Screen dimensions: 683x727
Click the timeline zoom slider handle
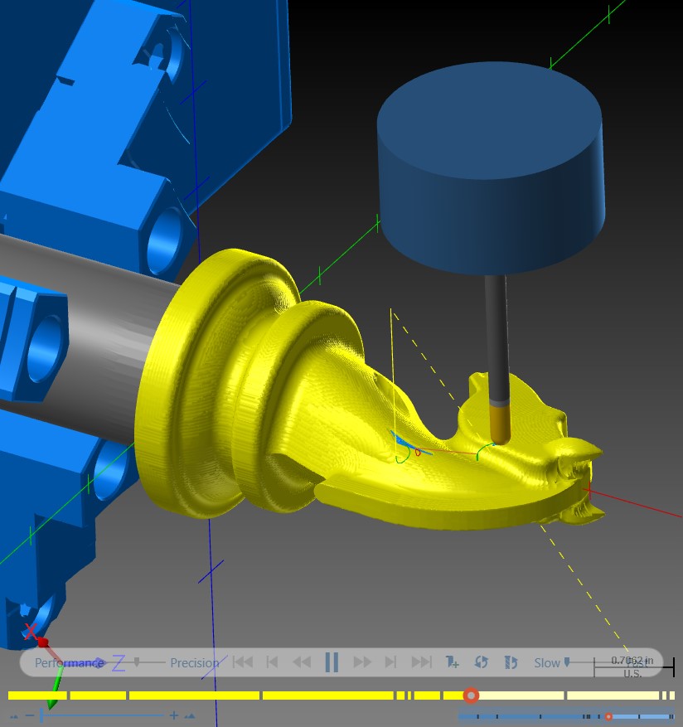pos(41,715)
